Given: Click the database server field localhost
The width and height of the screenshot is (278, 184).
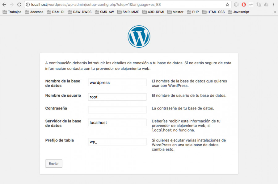Looking at the screenshot, I should 117,122.
